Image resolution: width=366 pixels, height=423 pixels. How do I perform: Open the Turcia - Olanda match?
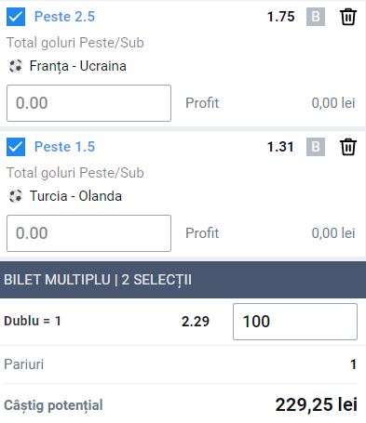tap(75, 196)
